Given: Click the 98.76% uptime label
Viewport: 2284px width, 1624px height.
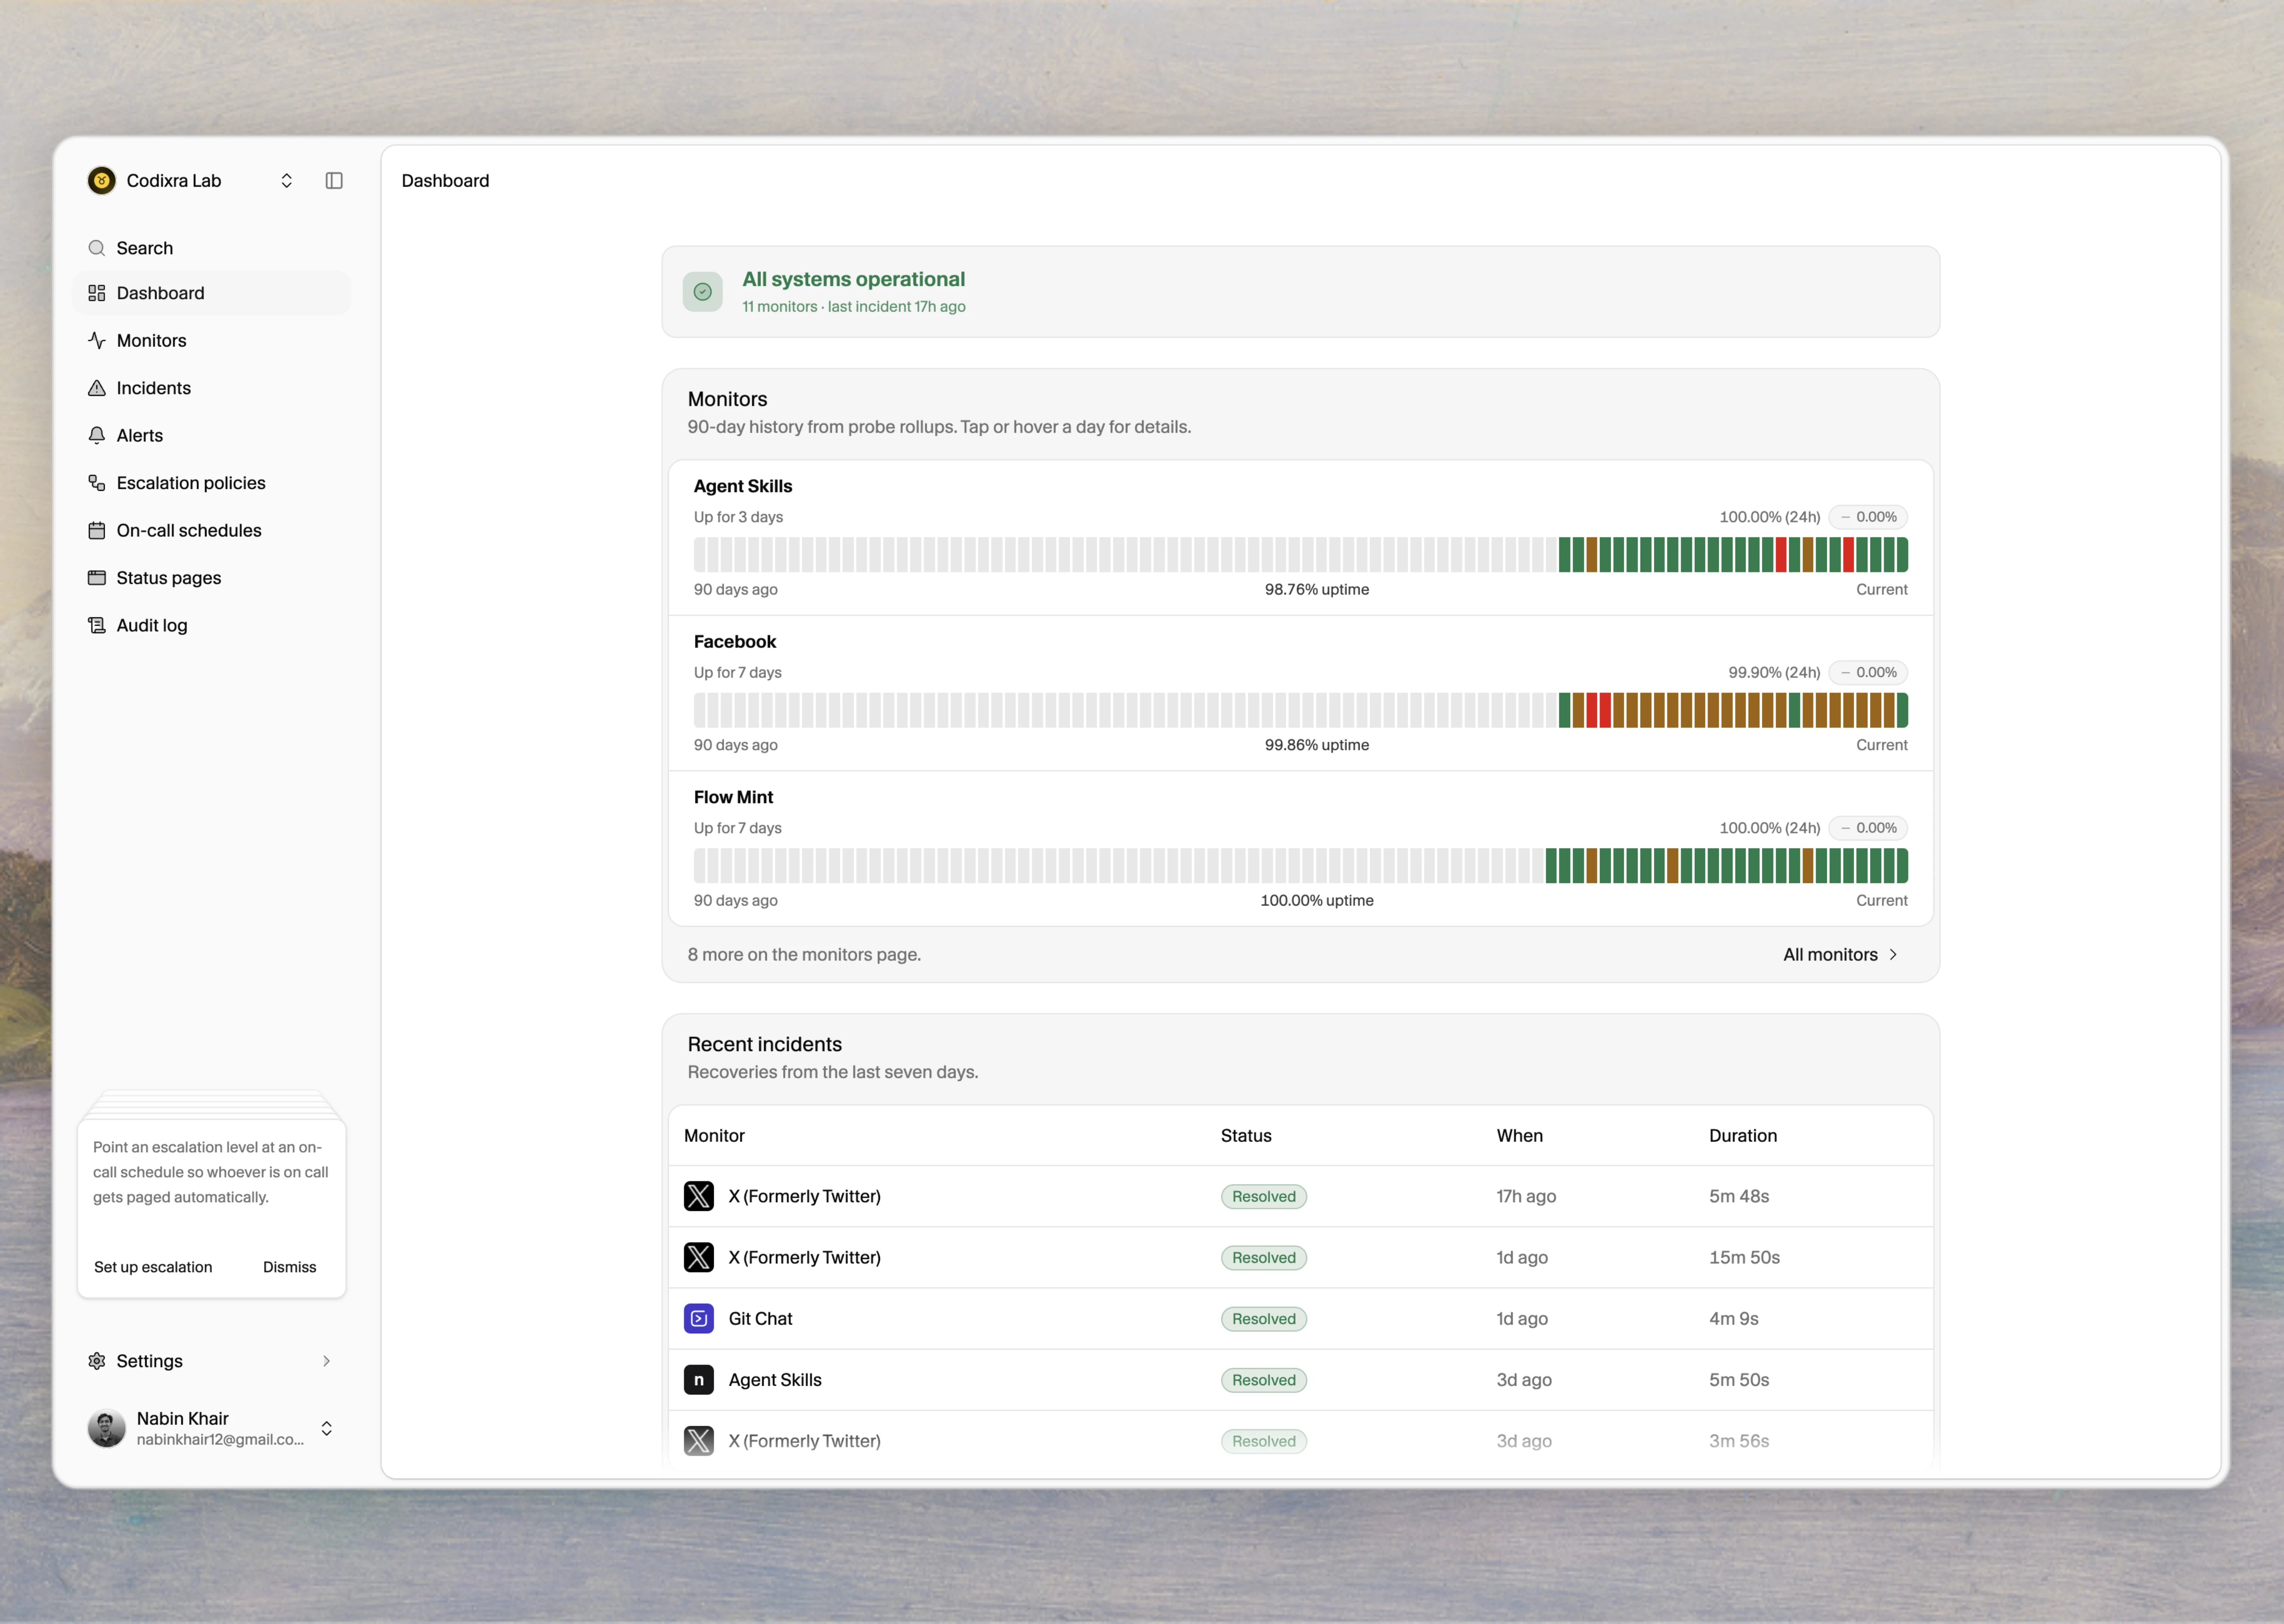Looking at the screenshot, I should coord(1316,590).
